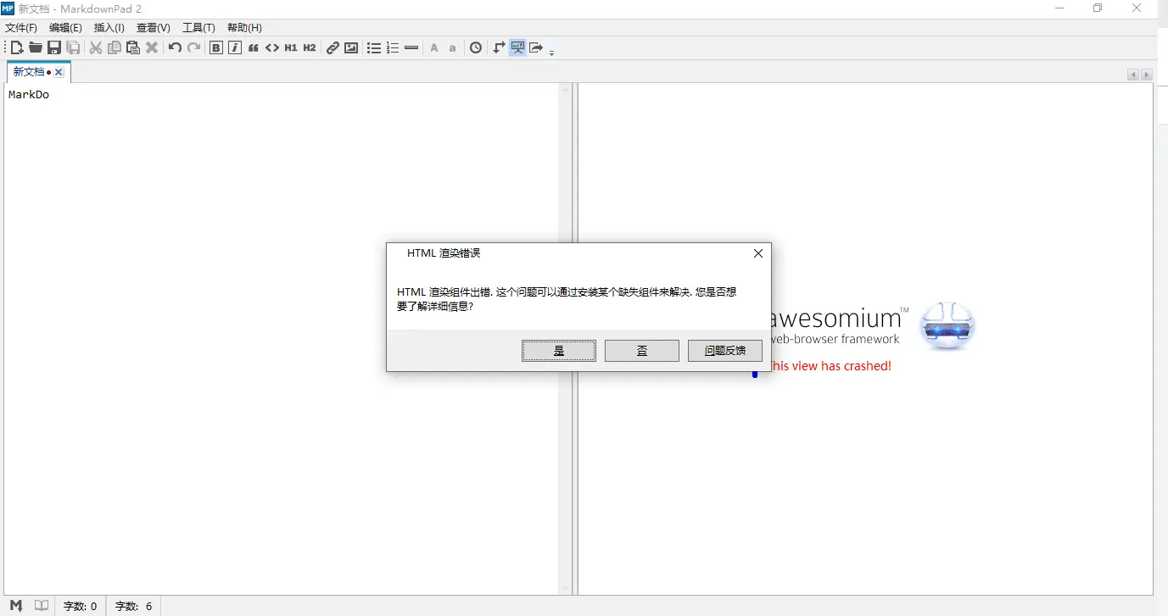Click the open book icon in status bar
Screen dimensions: 1168x616
[x=42, y=606]
